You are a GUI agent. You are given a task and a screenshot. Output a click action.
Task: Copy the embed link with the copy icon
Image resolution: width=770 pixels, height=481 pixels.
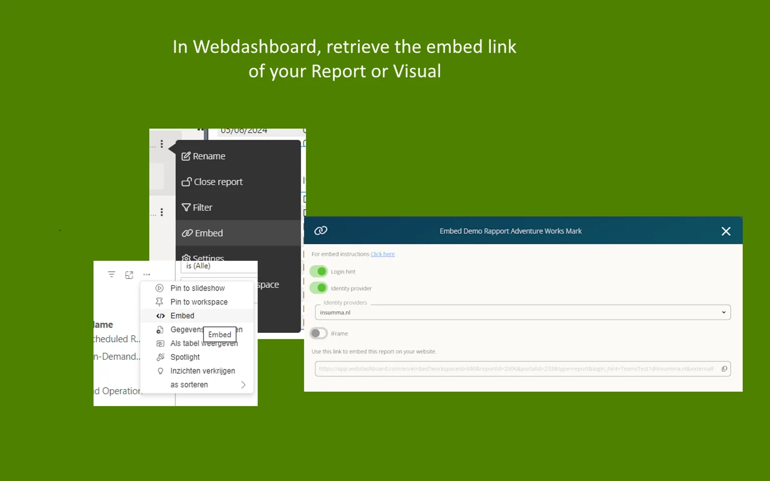724,369
